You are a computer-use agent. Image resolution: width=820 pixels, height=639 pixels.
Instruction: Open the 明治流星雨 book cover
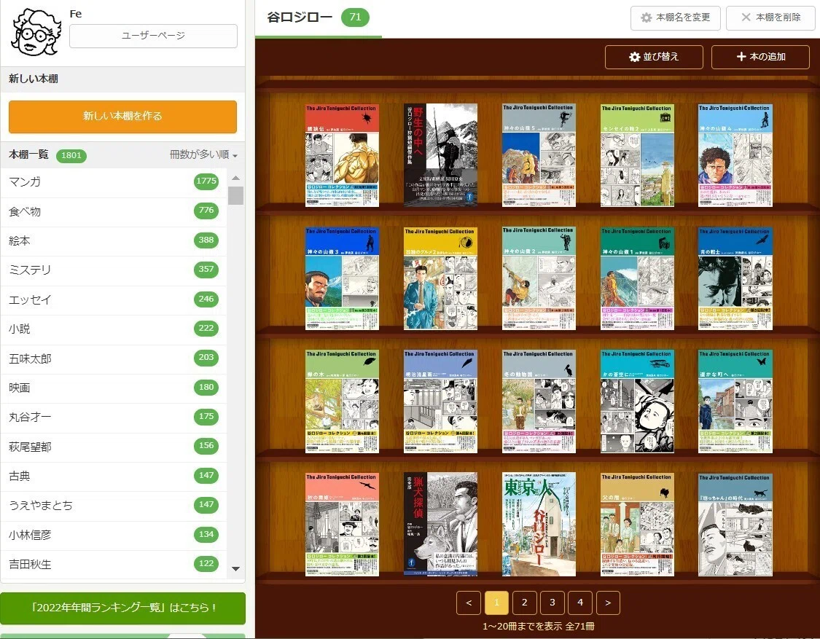440,401
